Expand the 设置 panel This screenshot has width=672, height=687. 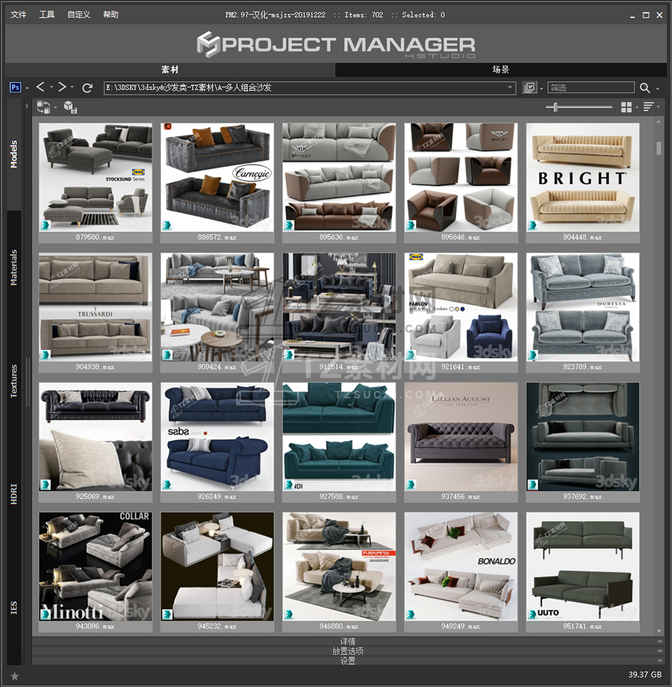tap(349, 661)
